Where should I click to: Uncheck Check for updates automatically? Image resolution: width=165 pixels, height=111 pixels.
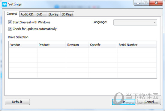click(x=10, y=29)
